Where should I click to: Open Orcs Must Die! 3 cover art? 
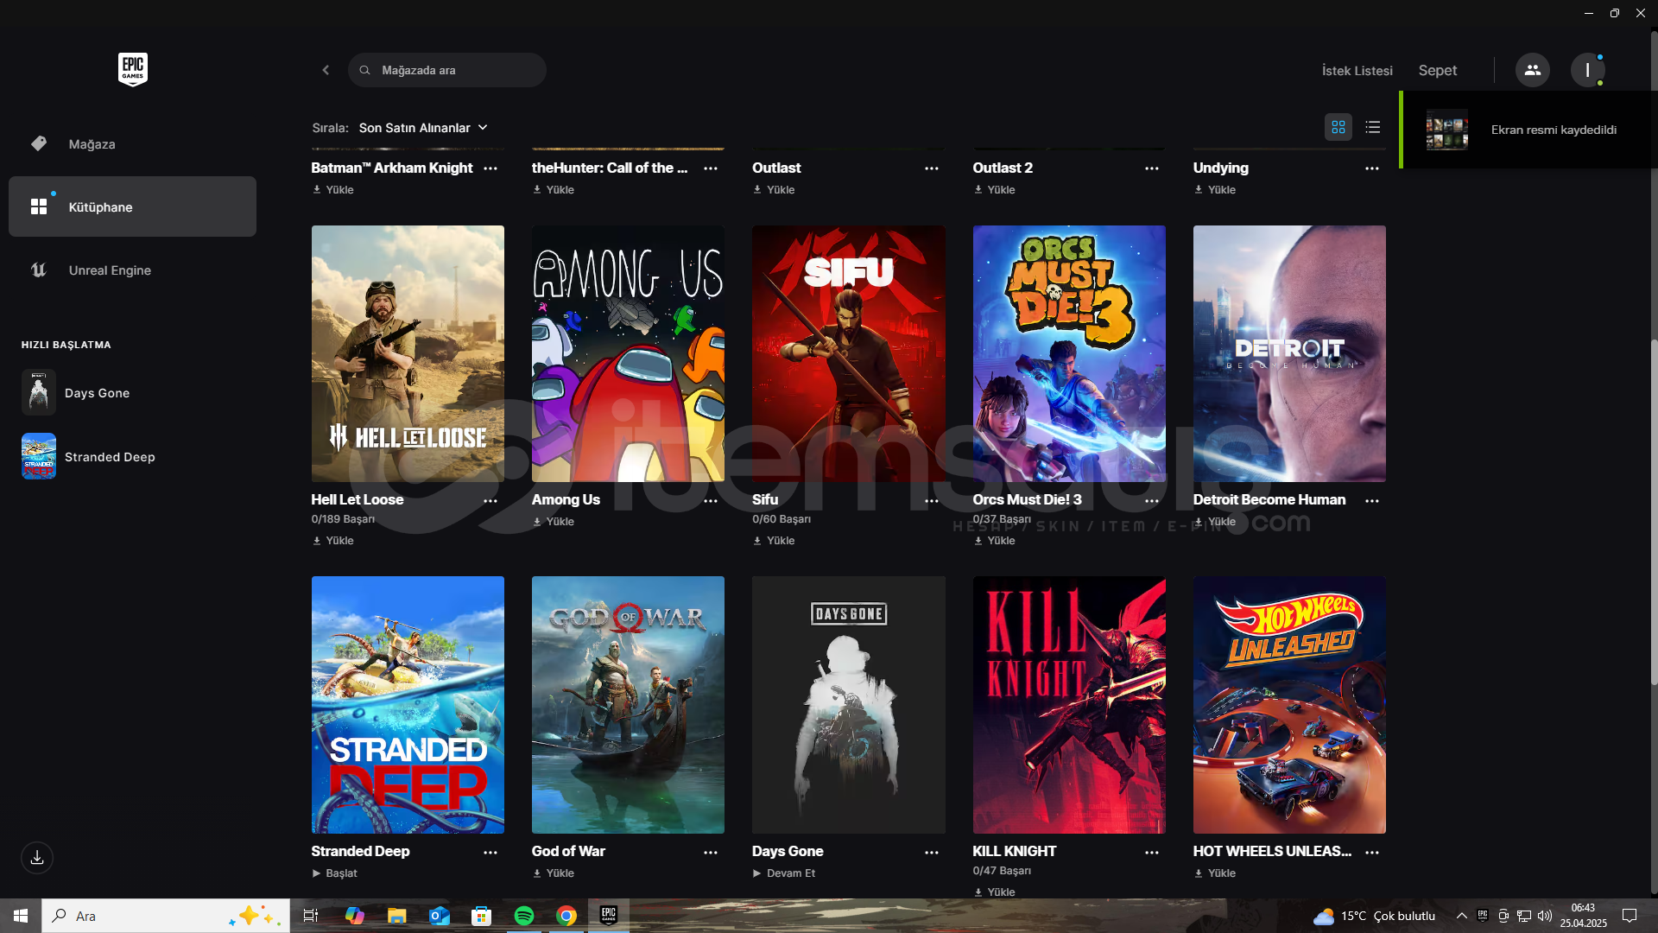[x=1069, y=353]
